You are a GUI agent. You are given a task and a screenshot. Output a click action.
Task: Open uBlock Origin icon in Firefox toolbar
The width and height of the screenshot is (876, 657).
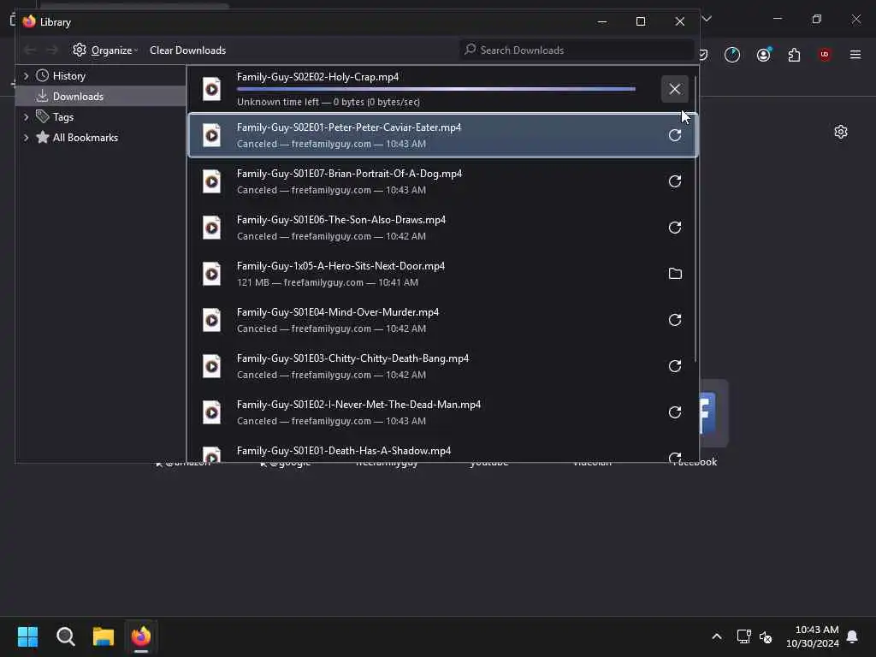pos(825,55)
